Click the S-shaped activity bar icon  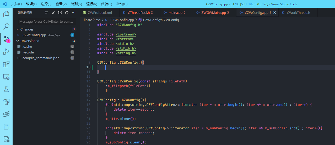[x=6, y=114]
